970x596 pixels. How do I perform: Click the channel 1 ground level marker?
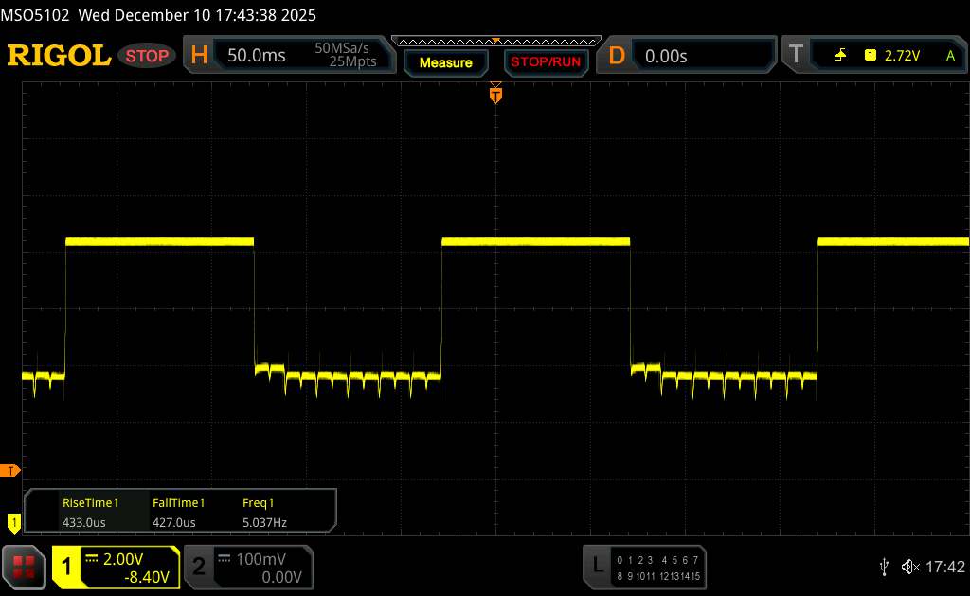(13, 520)
